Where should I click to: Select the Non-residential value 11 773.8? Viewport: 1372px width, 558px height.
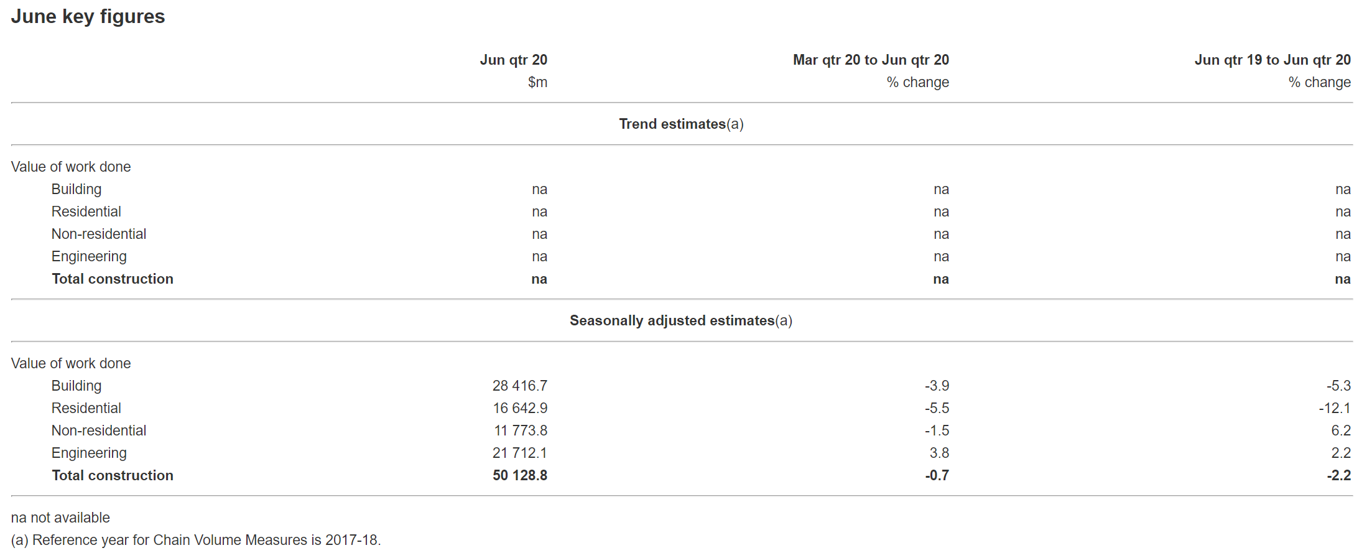[521, 430]
